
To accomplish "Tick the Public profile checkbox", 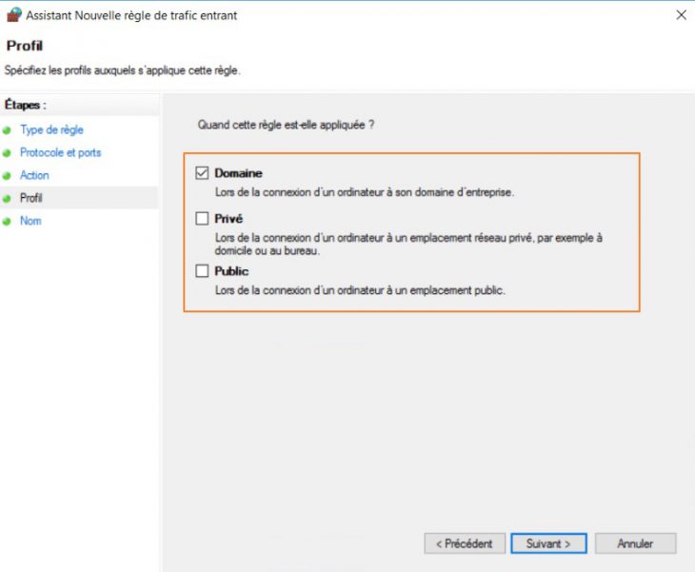I will (202, 271).
